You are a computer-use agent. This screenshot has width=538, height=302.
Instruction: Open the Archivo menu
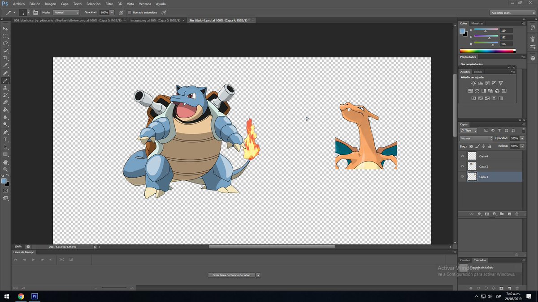tap(19, 4)
